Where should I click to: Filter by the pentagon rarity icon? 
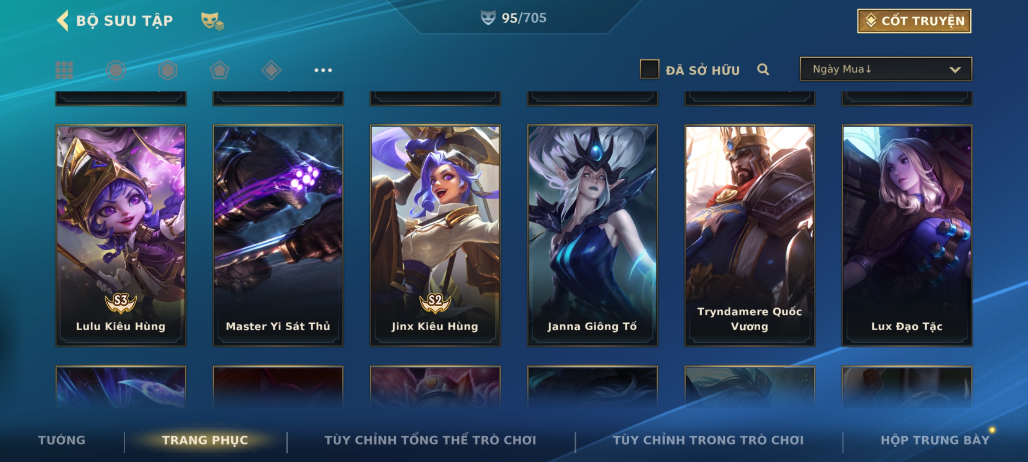pos(219,70)
